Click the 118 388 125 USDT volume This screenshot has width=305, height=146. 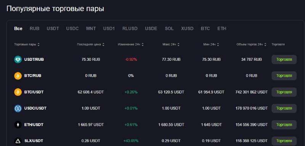coord(252,141)
